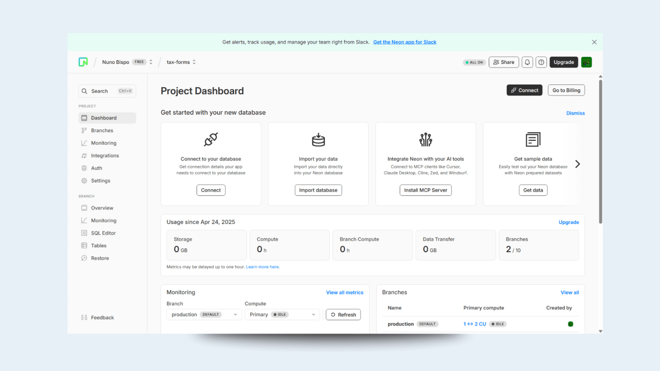Screen dimensions: 660x371
Task: Open the SQL Editor from the sidebar
Action: click(104, 233)
